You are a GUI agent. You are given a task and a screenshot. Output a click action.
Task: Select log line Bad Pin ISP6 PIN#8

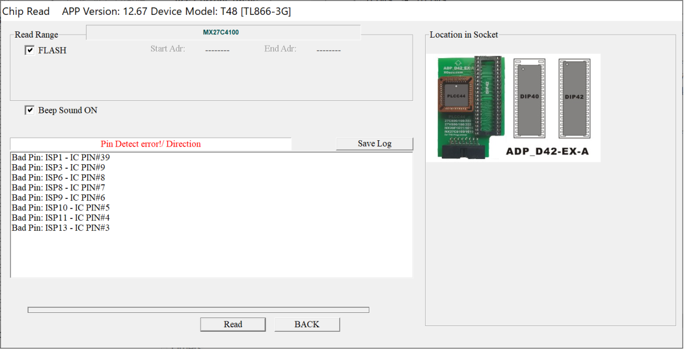(x=58, y=177)
